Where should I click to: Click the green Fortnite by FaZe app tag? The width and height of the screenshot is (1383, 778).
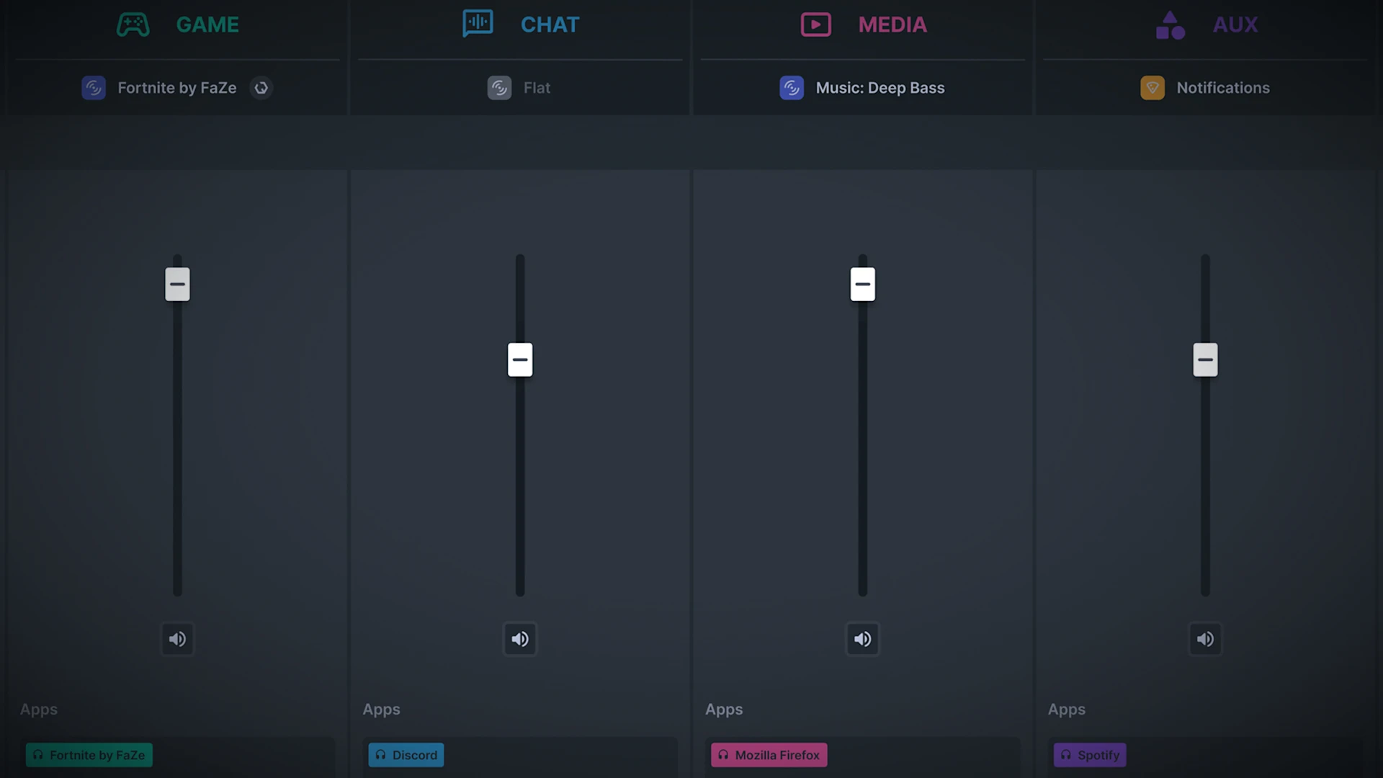89,755
